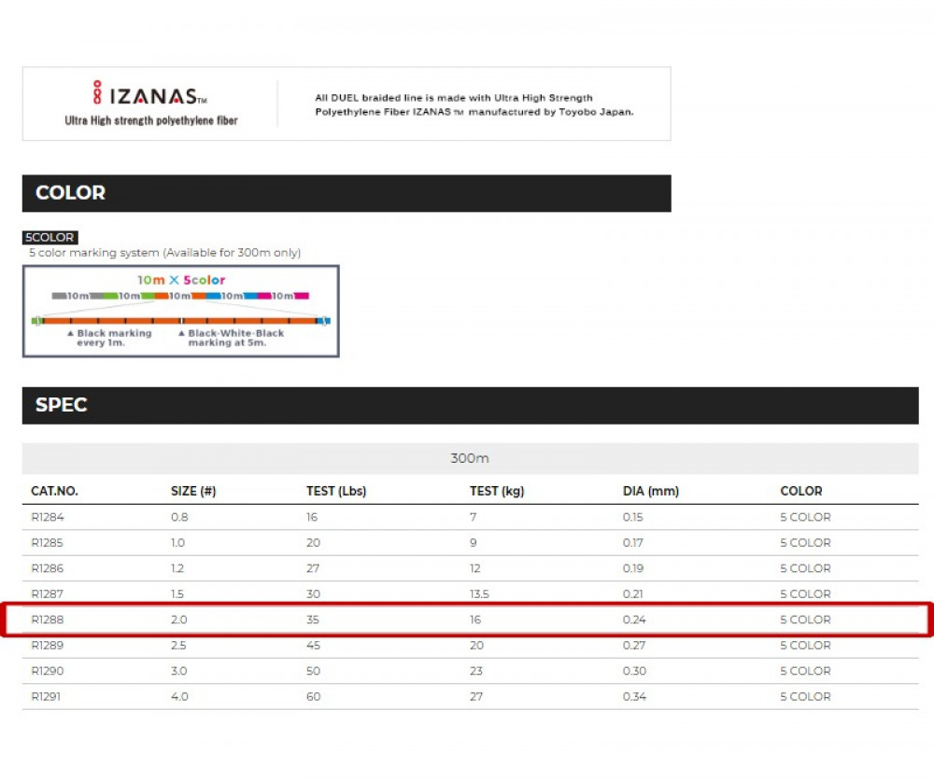Click catalog number R1291 in the table

click(47, 696)
